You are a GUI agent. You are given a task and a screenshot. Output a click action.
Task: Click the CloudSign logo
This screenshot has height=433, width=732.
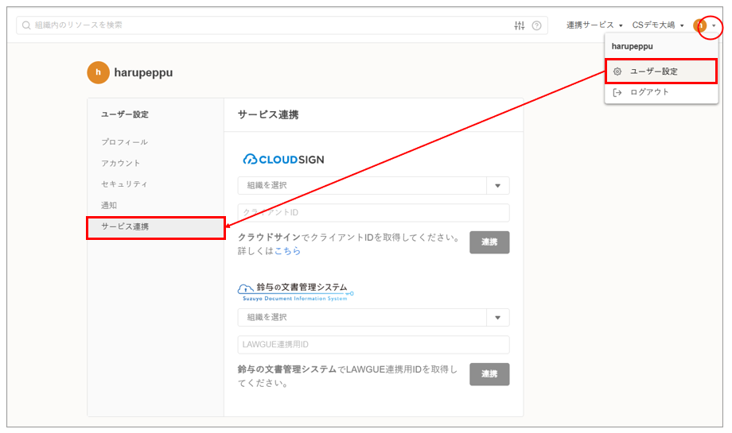283,159
